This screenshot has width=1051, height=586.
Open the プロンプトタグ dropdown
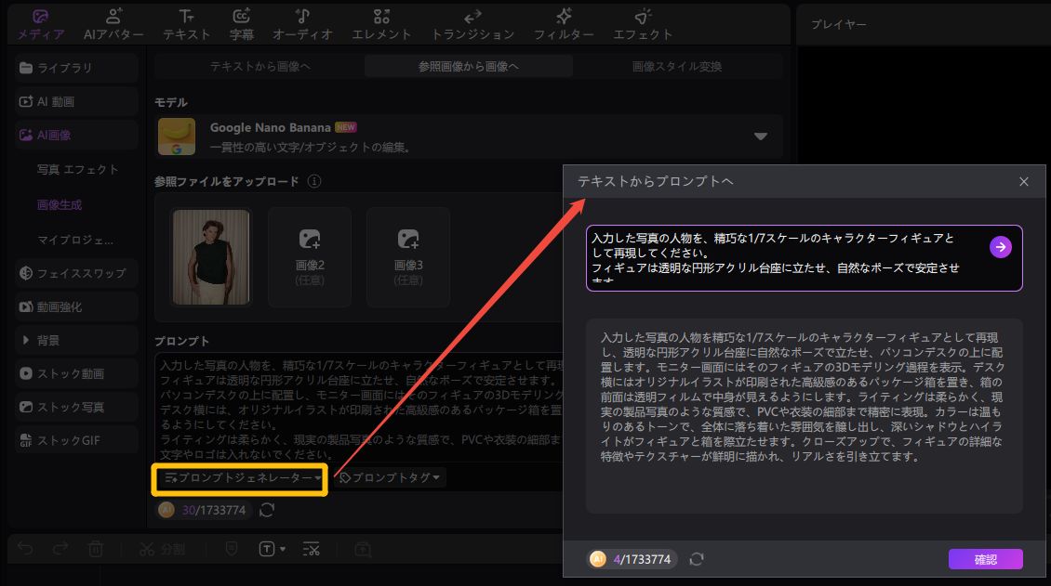click(389, 477)
